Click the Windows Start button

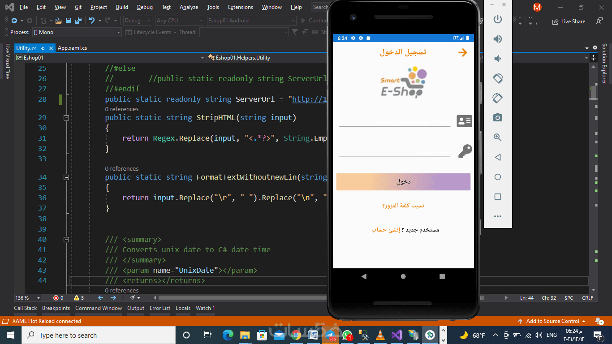(x=11, y=335)
